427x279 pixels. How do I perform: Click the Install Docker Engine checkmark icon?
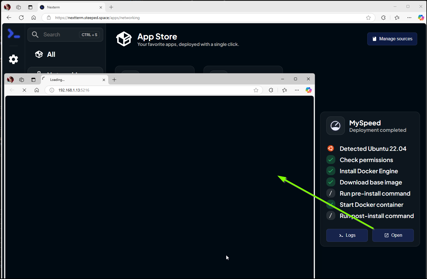(x=331, y=171)
